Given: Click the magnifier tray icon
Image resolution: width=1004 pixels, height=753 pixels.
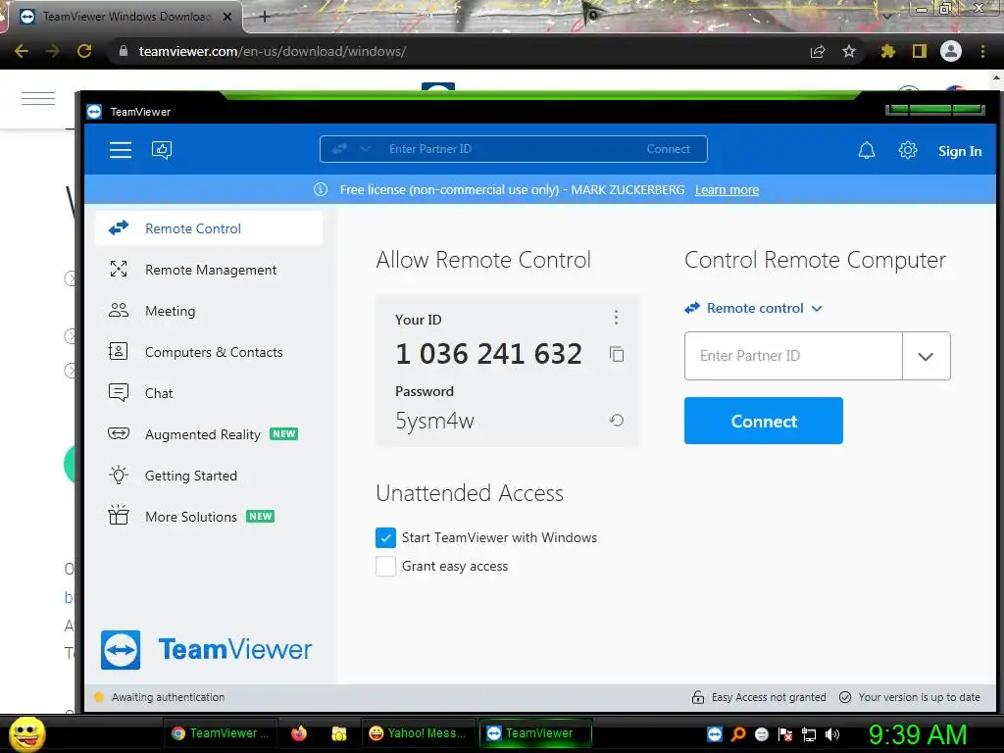Looking at the screenshot, I should (x=738, y=734).
